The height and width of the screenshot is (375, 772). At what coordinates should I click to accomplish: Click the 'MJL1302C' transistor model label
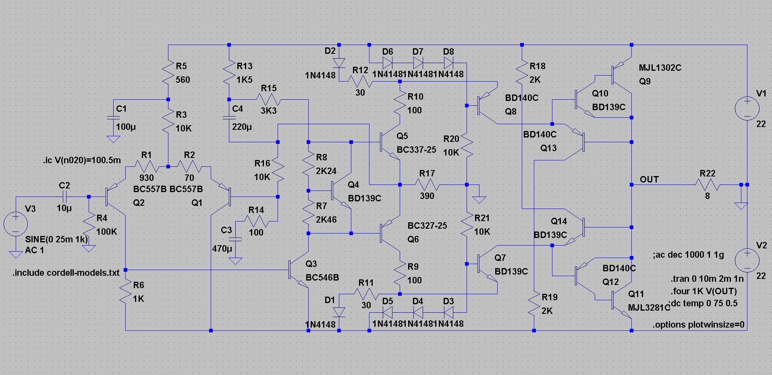click(x=660, y=68)
